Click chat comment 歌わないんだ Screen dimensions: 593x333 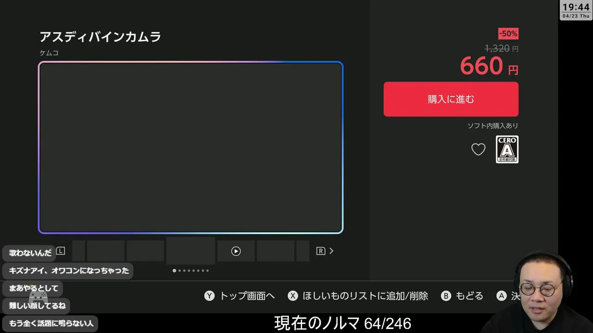click(x=30, y=253)
